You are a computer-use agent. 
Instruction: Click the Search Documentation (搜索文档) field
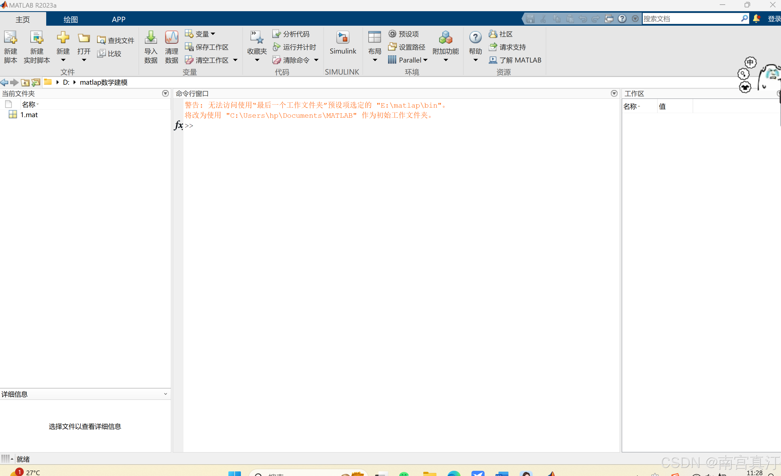691,19
